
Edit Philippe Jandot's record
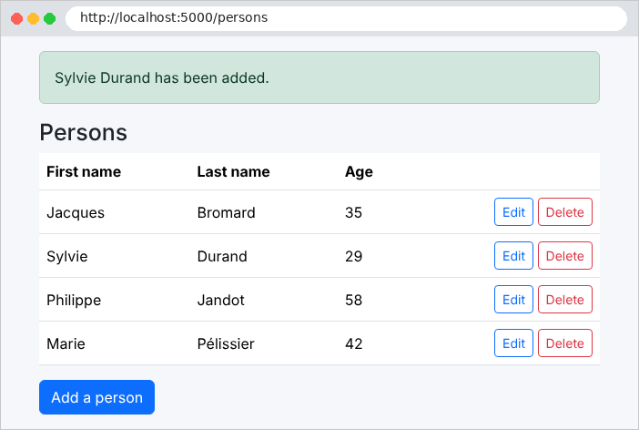click(x=513, y=299)
